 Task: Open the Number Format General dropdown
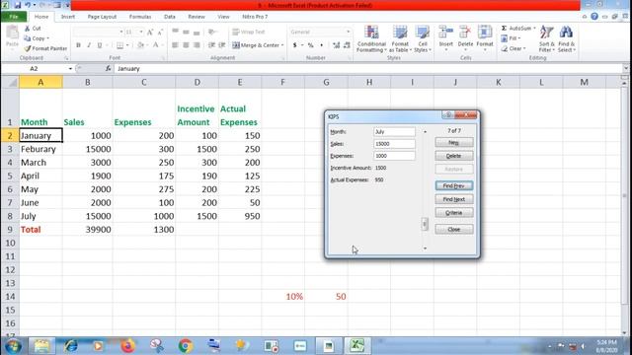pyautogui.click(x=349, y=32)
